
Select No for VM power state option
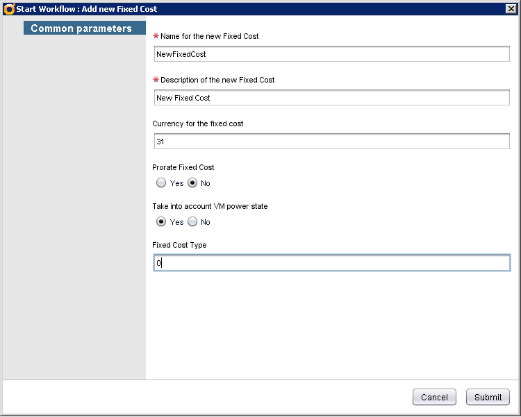(192, 222)
